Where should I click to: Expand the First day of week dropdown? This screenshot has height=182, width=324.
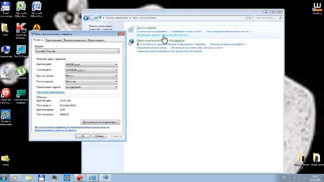click(92, 87)
